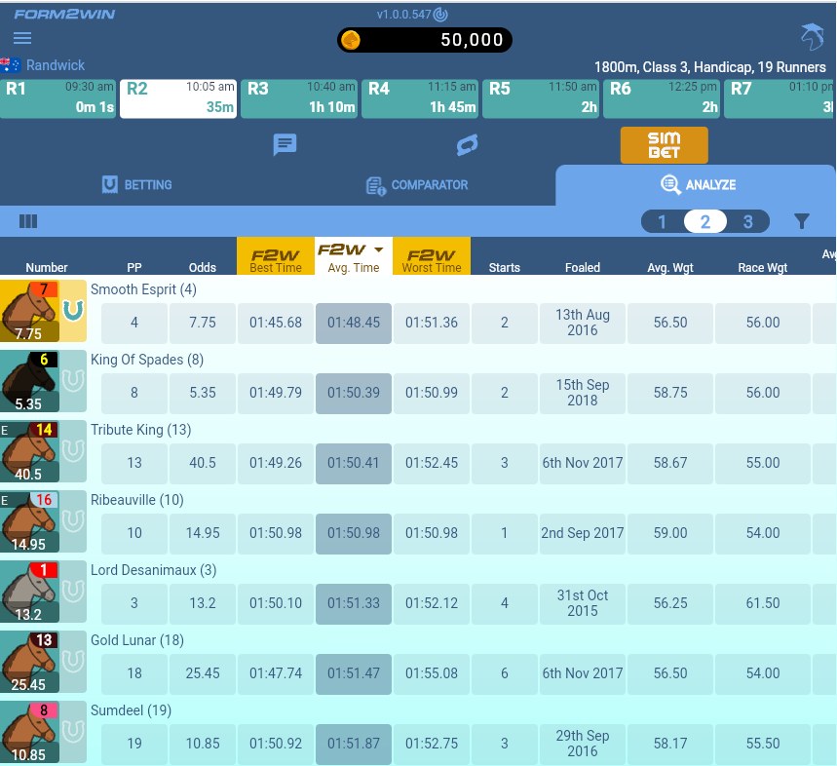The width and height of the screenshot is (837, 766).
Task: Select race R1 at 09:30 am
Action: (x=57, y=98)
